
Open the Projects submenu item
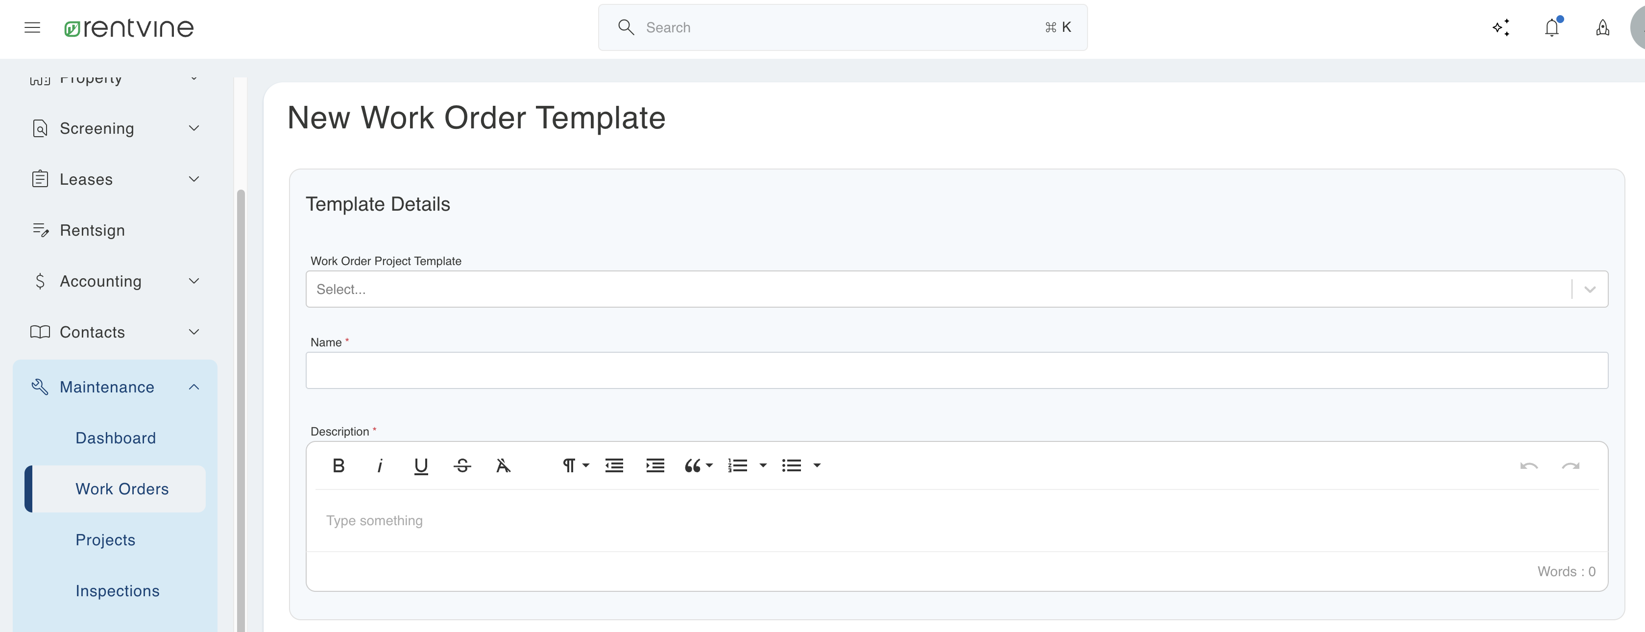tap(105, 540)
